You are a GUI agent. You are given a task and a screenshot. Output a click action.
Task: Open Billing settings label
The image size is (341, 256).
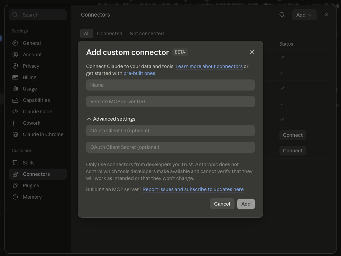30,77
